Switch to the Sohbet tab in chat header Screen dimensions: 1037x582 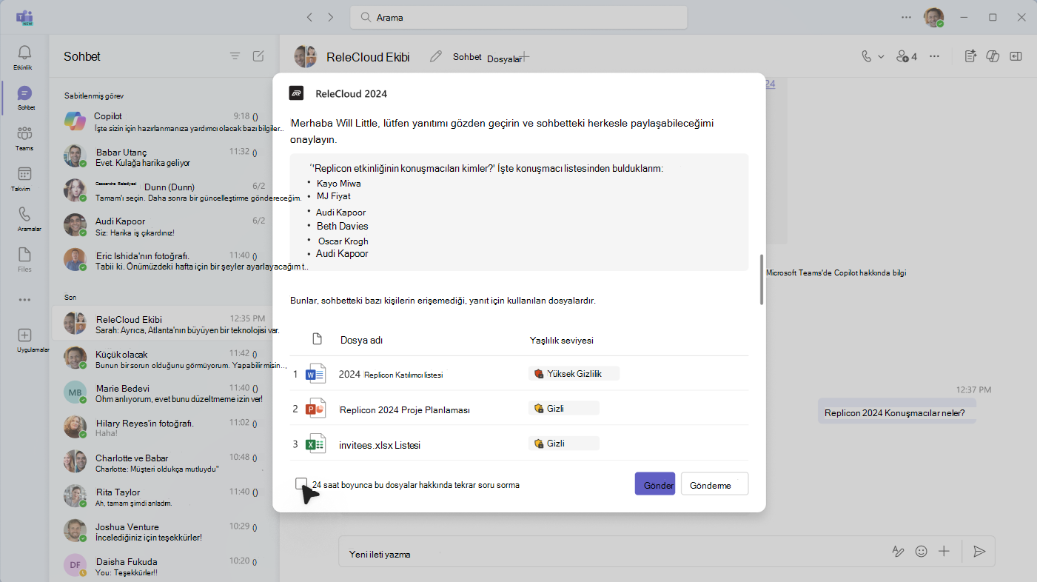tap(467, 56)
